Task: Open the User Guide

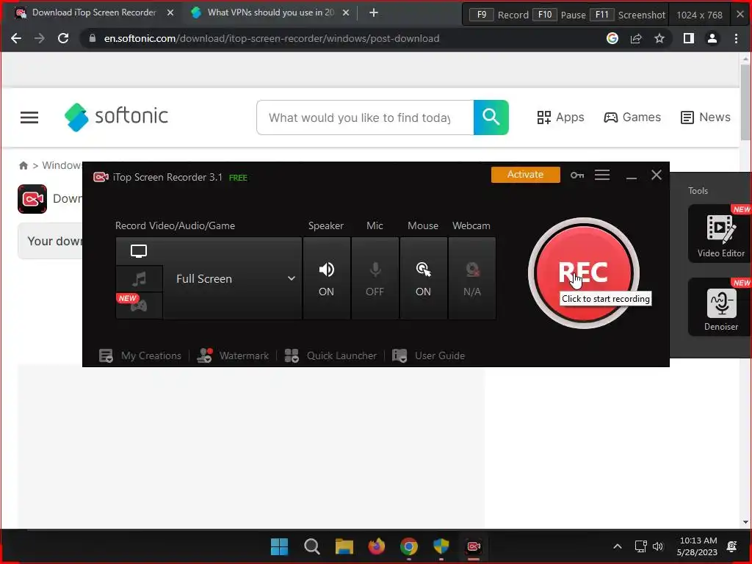Action: 428,355
